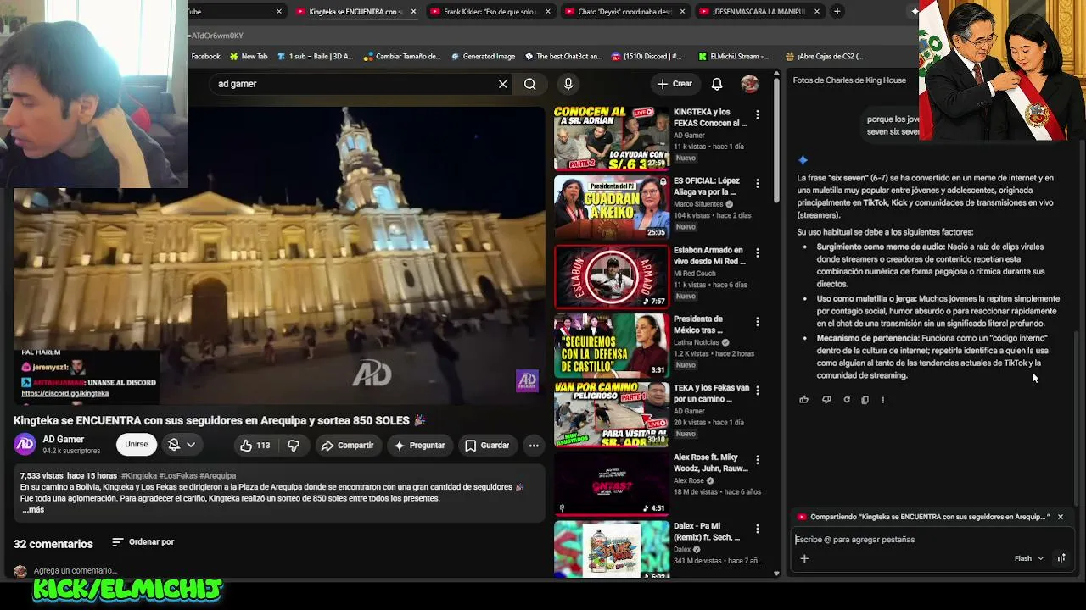Open the 'Generated Image' bookmark
This screenshot has width=1086, height=610.
coord(483,57)
